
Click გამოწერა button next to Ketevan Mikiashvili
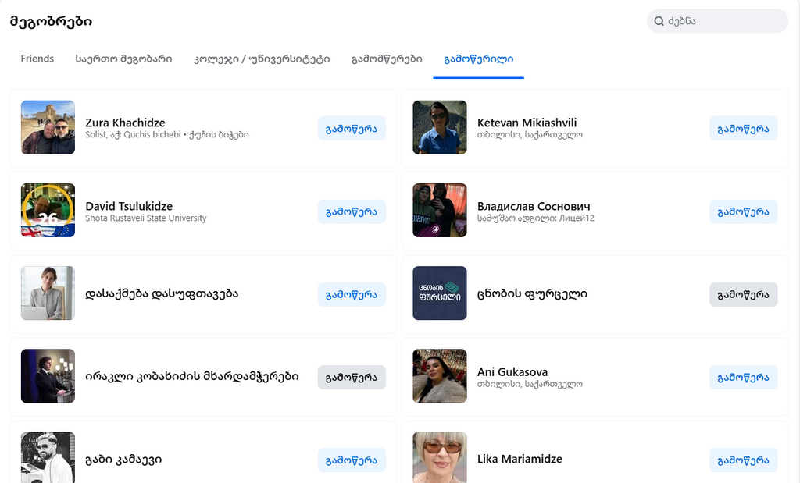pos(744,129)
